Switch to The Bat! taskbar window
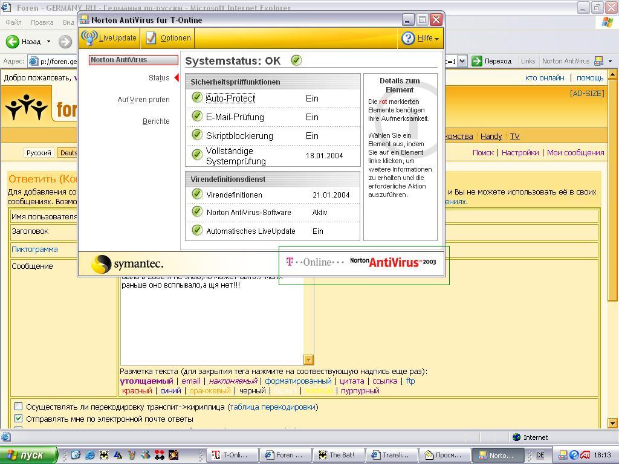 click(x=339, y=455)
